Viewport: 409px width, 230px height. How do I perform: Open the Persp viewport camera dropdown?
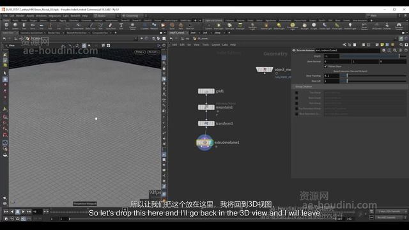[140, 52]
